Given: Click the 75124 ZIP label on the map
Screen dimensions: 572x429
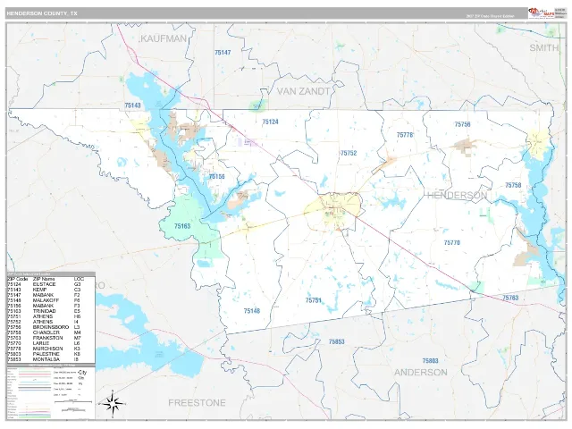Looking at the screenshot, I should 270,122.
